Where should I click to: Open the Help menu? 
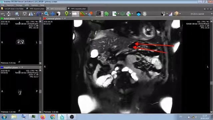[42, 5]
